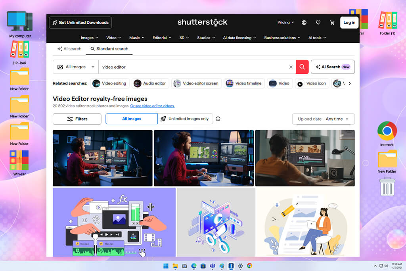Open the shopping cart

pyautogui.click(x=332, y=23)
